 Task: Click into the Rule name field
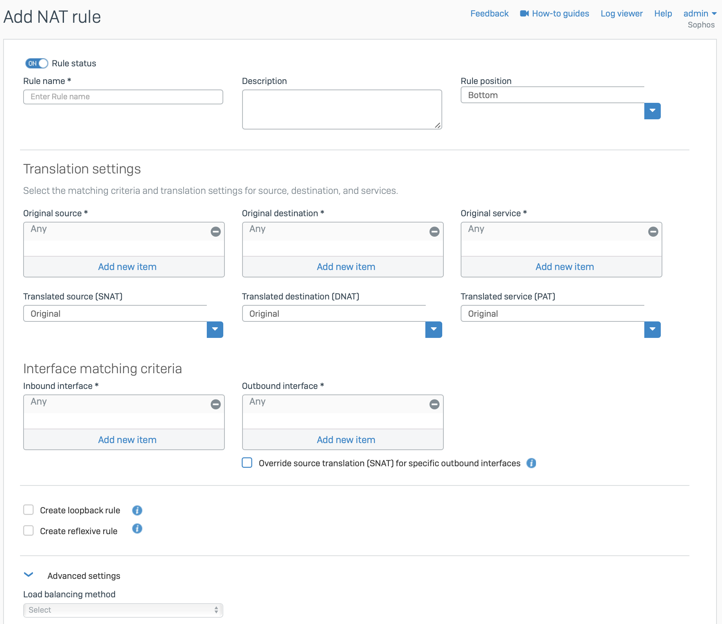coord(123,97)
